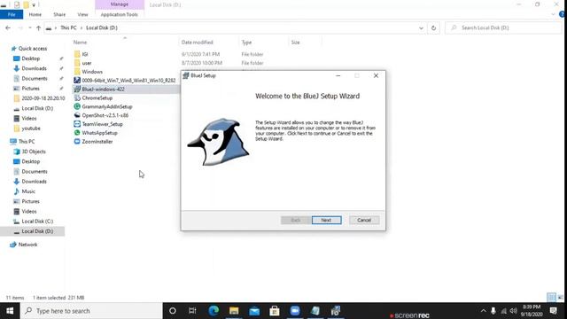This screenshot has height=319, width=567.
Task: Select the TeamViewer_Setup file
Action: (102, 124)
